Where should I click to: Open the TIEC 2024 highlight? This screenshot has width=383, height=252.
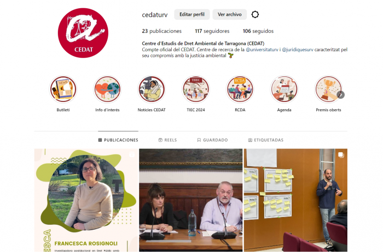[x=196, y=89]
